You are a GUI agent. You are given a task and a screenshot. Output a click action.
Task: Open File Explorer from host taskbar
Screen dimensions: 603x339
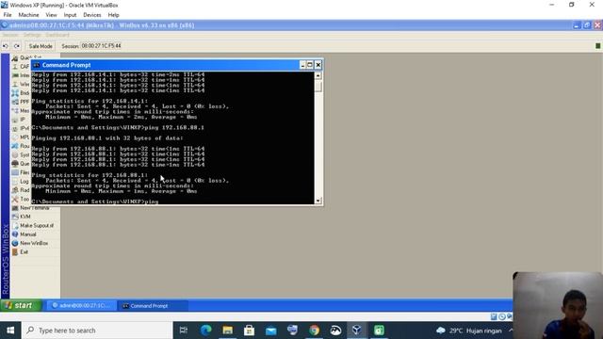click(228, 331)
